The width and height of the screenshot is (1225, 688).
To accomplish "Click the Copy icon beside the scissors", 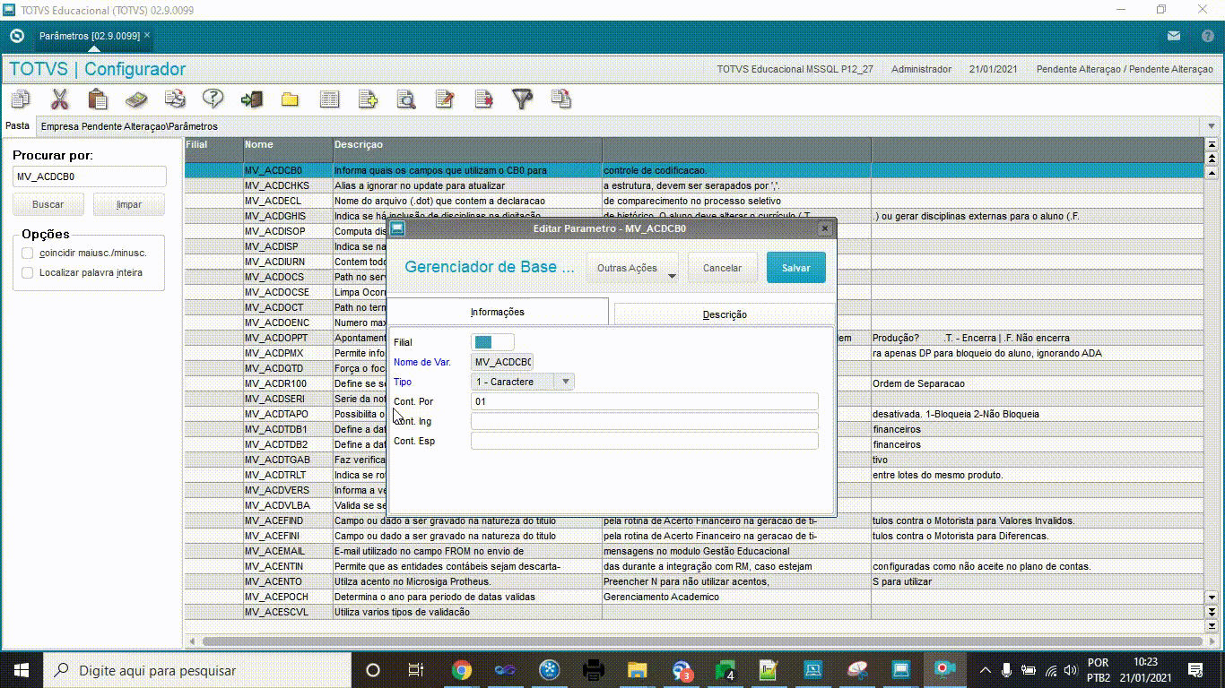I will pos(20,99).
